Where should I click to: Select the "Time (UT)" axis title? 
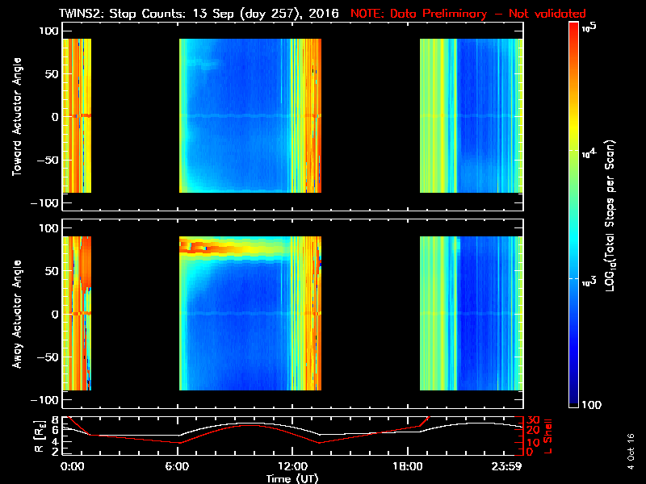coord(292,478)
